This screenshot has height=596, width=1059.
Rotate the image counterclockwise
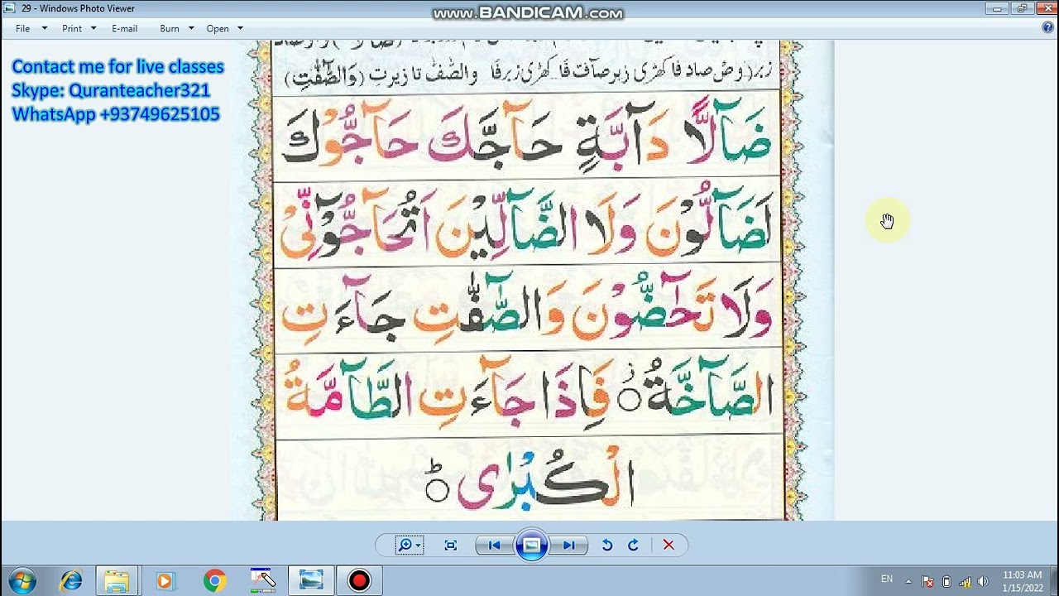point(606,545)
